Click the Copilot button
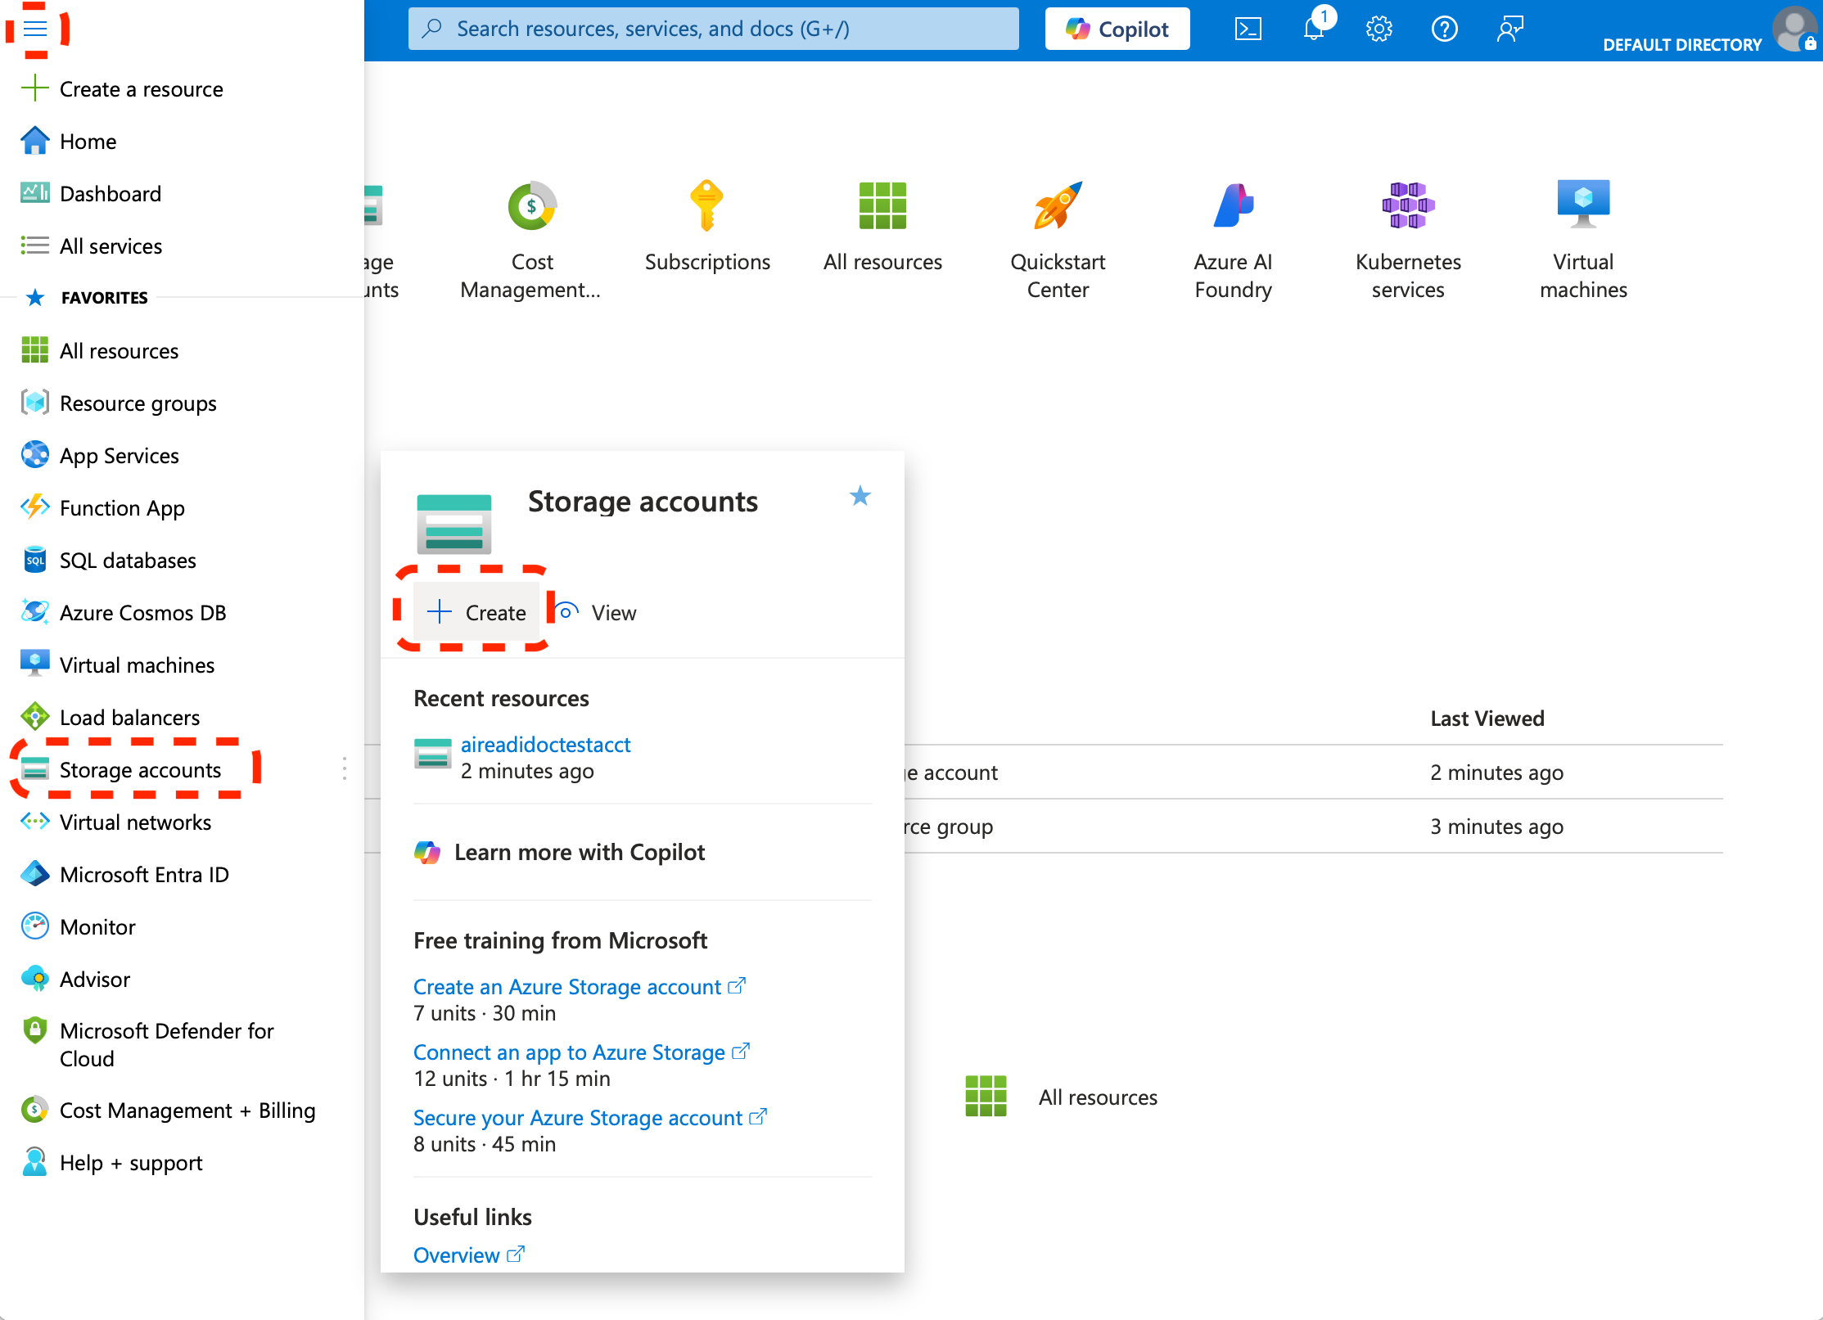1823x1320 pixels. pos(1117,29)
